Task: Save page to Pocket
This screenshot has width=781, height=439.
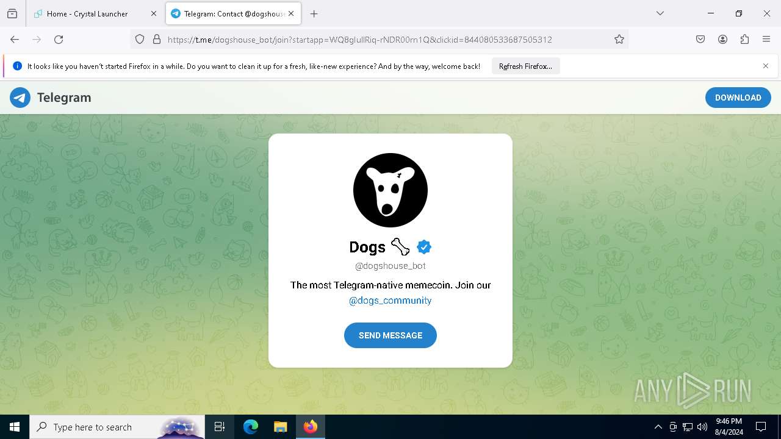Action: tap(700, 40)
